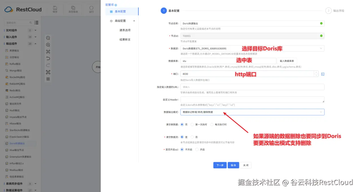
Task: Click the 载入数据库表 button
Action: [x=287, y=61]
